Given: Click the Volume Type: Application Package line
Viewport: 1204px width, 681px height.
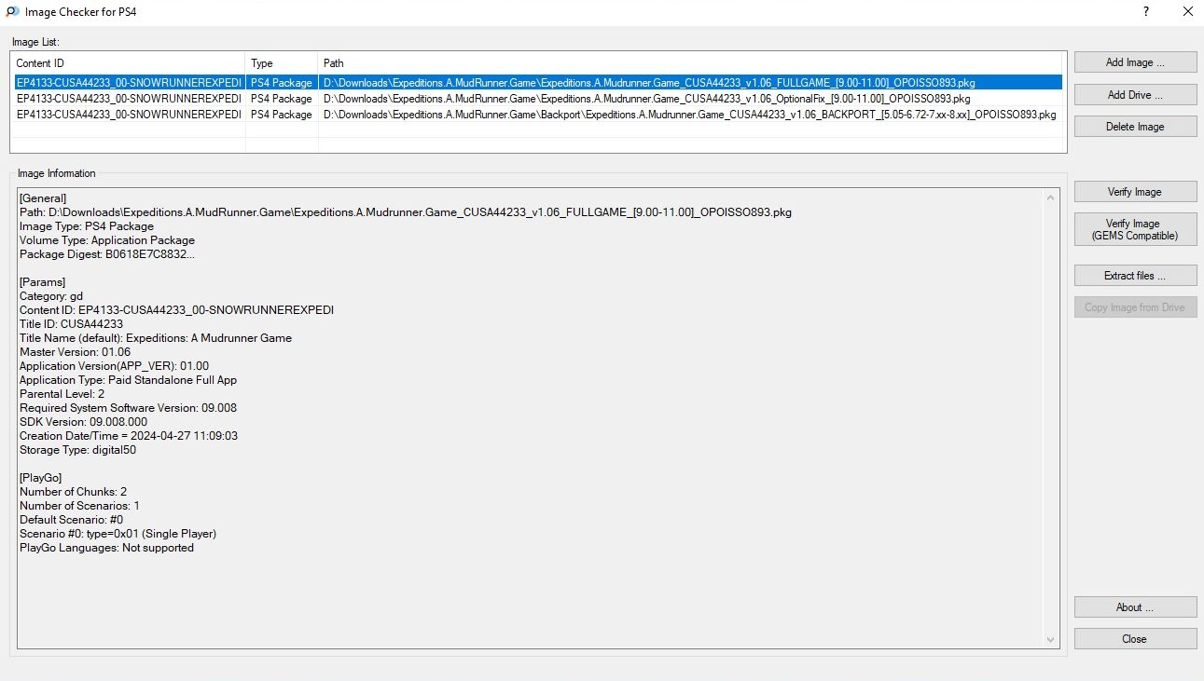Looking at the screenshot, I should tap(107, 240).
